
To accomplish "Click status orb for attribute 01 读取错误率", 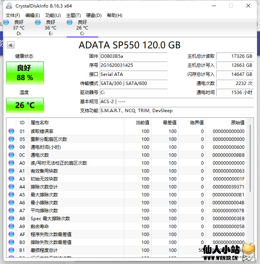I will (x=11, y=131).
